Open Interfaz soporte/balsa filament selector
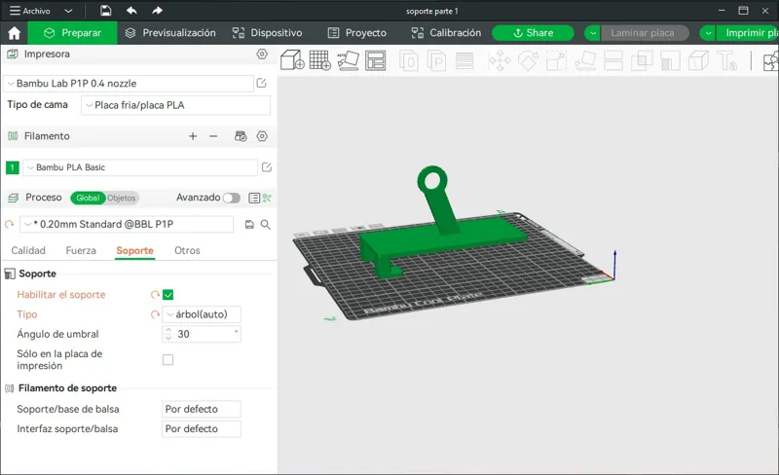 point(202,429)
